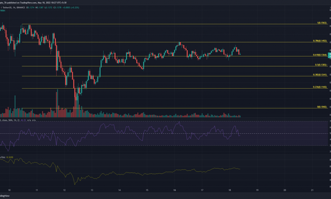Click the Fibonacci 0.618(0.1364) level label

point(320,55)
